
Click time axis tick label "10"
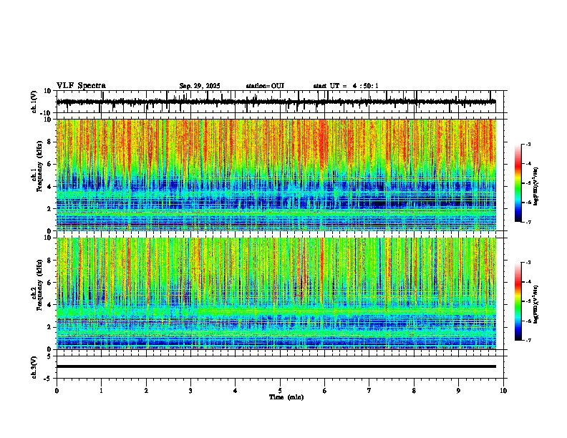(x=503, y=391)
